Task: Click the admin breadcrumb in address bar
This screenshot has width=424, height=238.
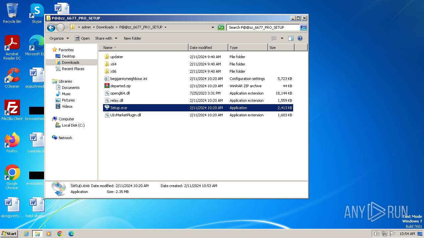Action: (x=86, y=27)
